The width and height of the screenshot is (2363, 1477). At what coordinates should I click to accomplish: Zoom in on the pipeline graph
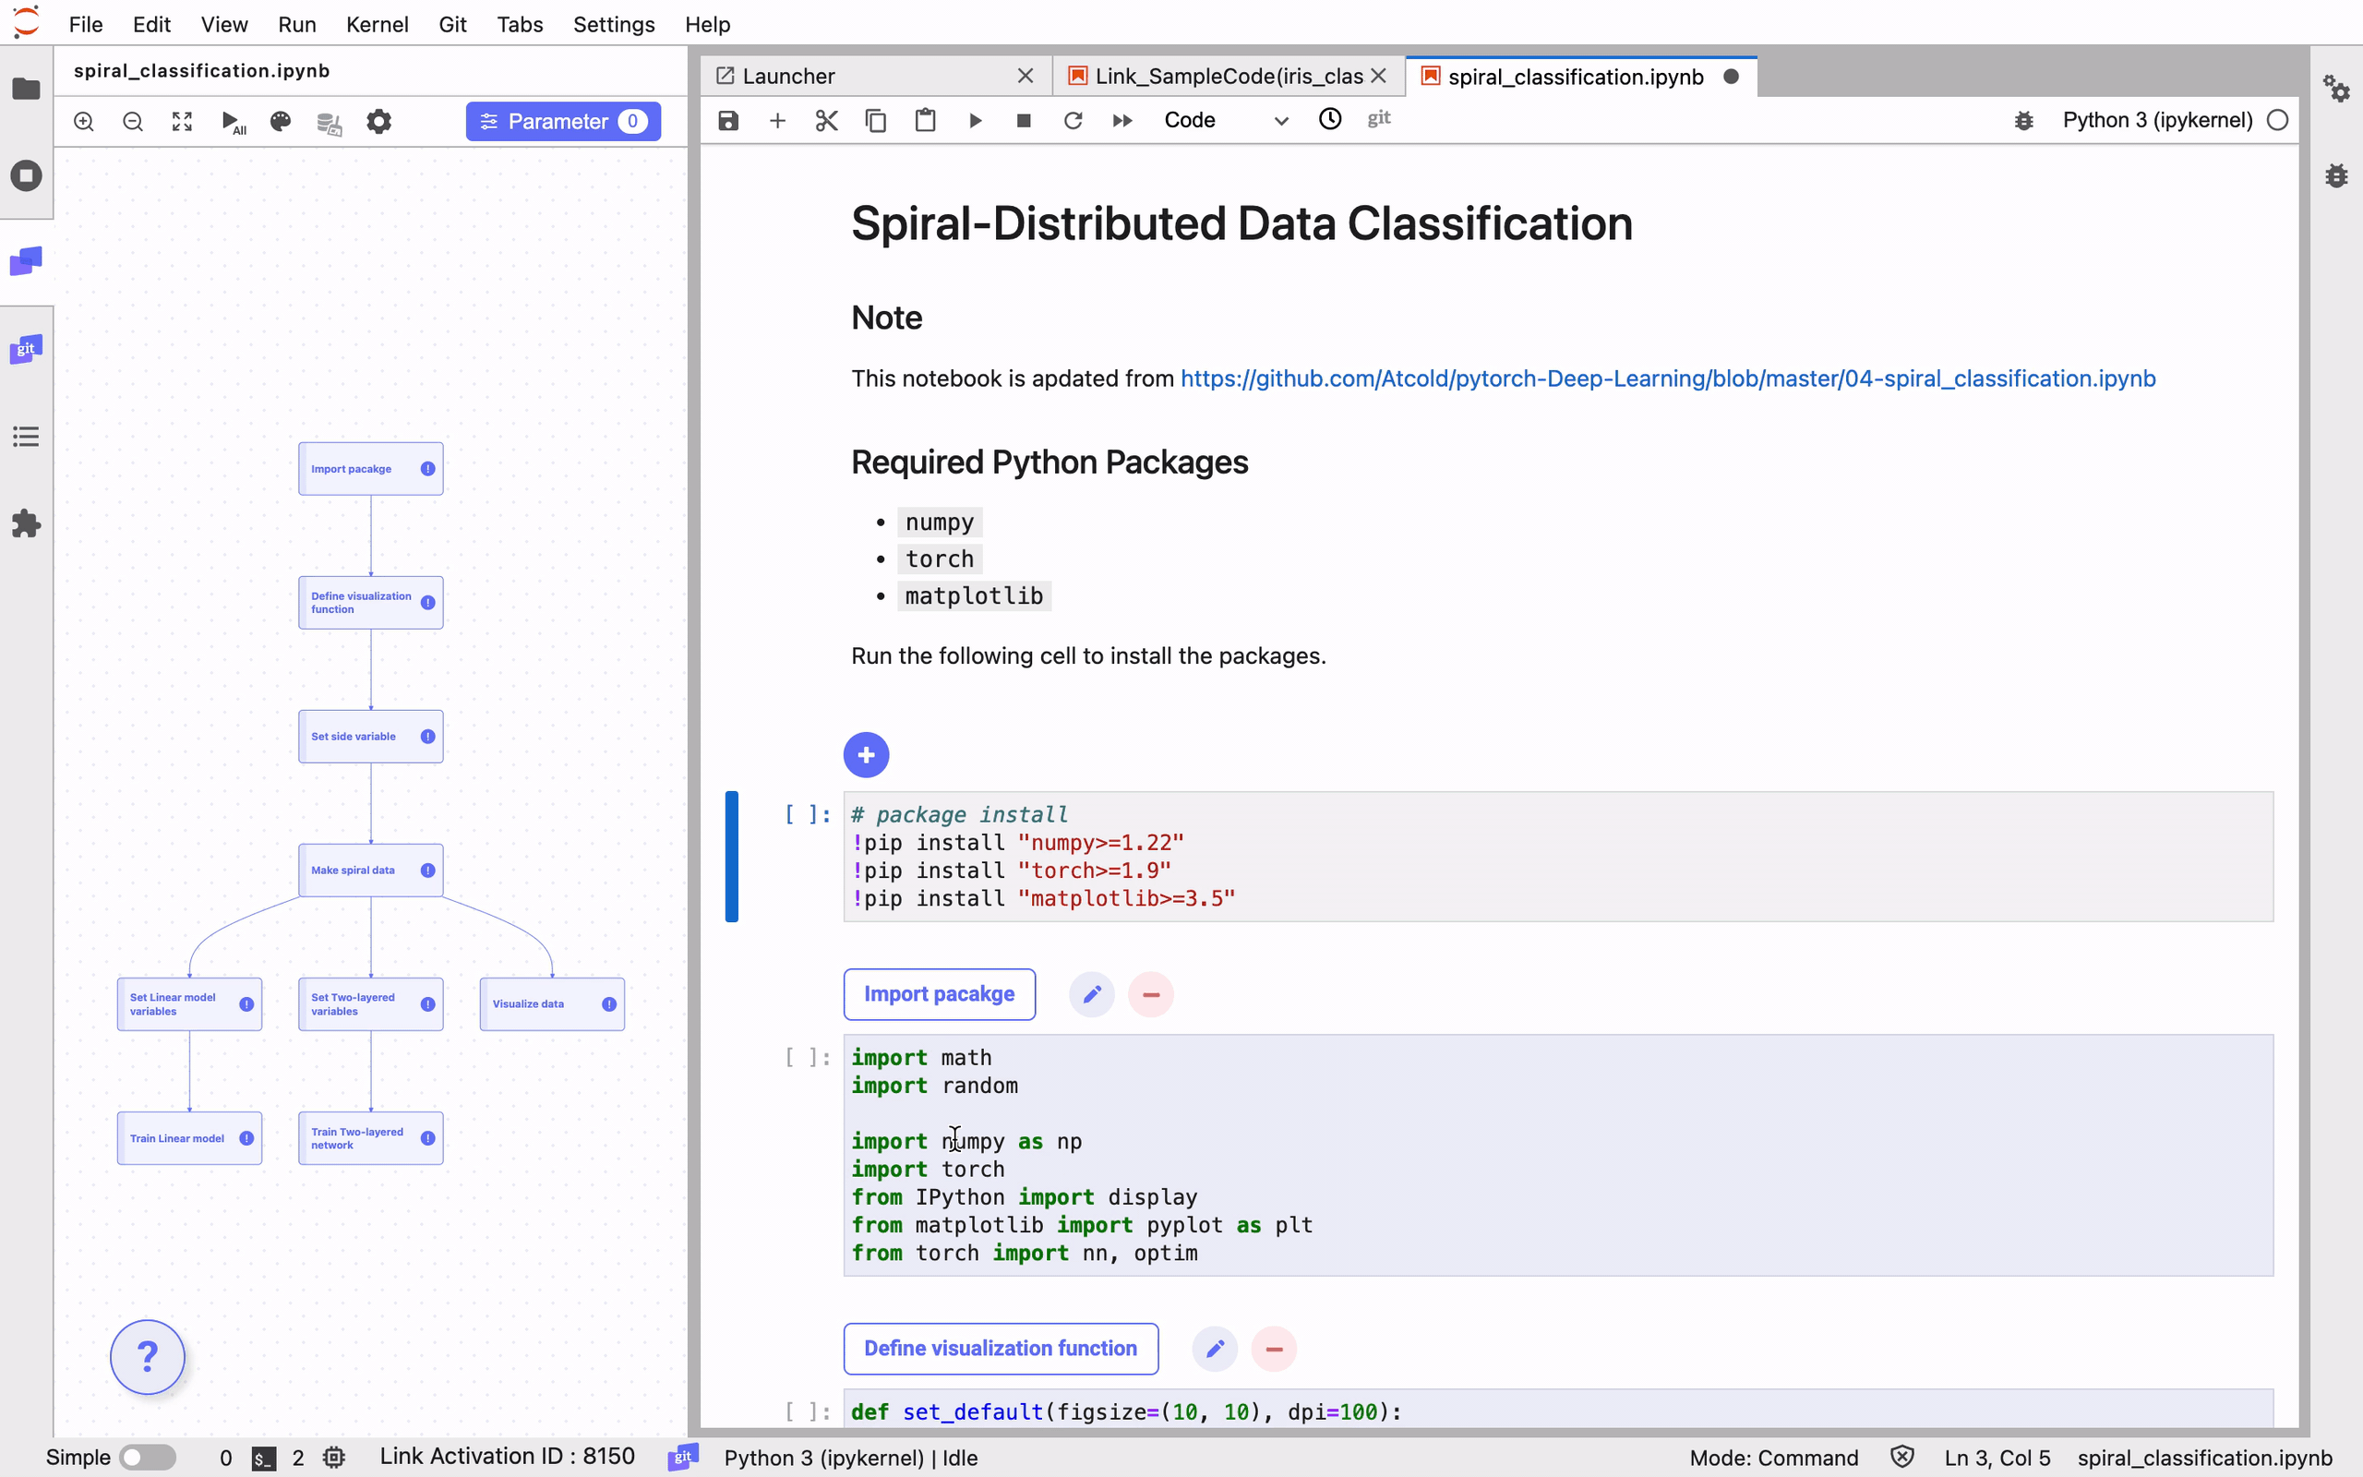[84, 122]
